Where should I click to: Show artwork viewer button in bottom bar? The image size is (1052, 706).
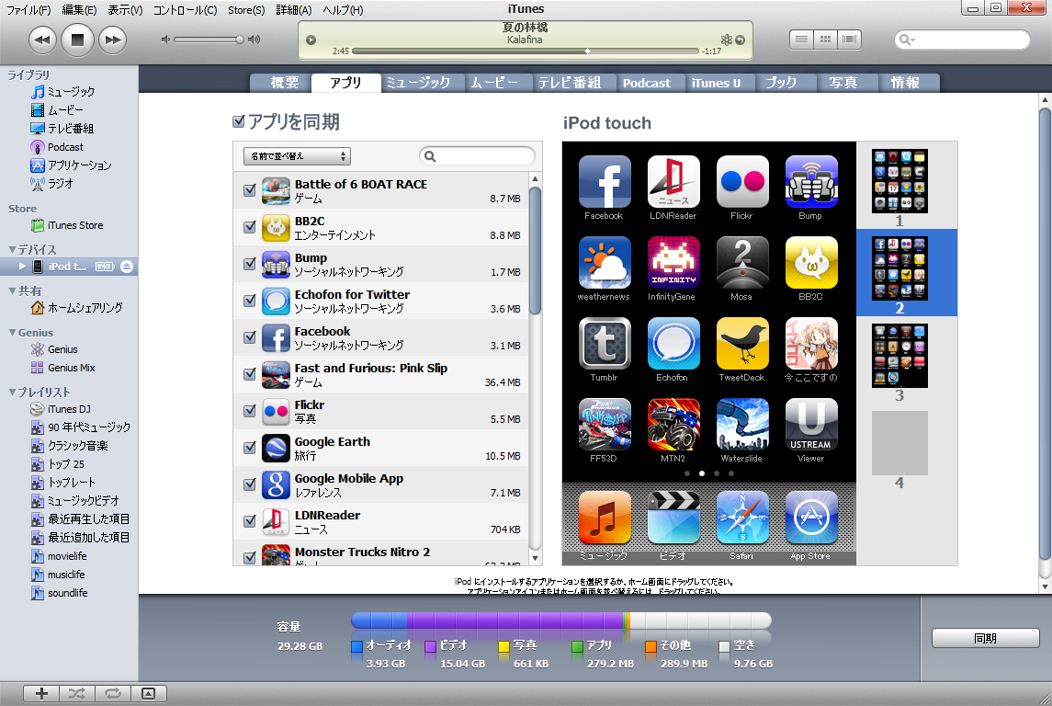tap(148, 693)
